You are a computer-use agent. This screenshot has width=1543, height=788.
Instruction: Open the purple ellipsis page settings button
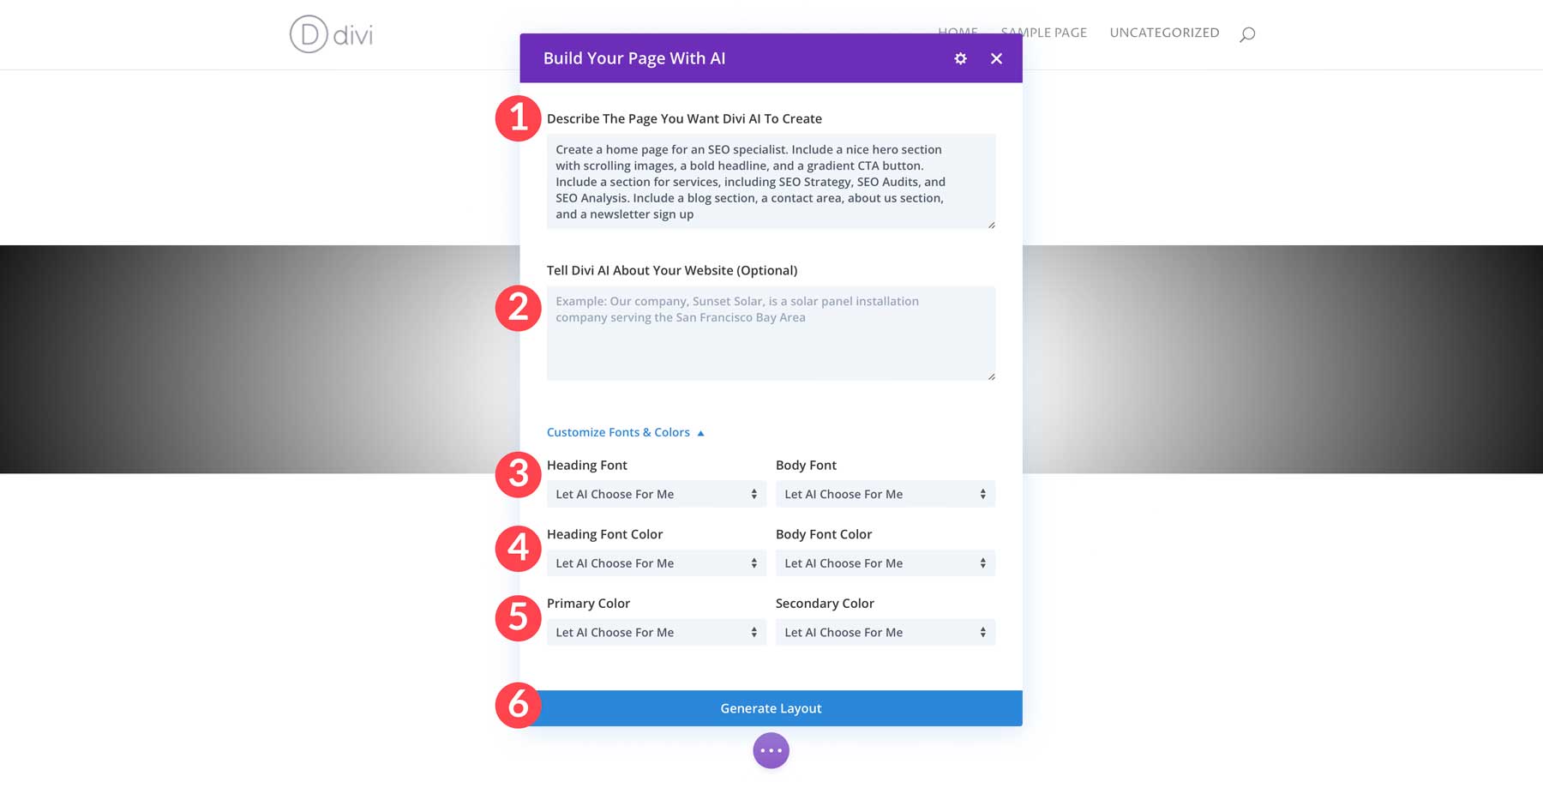[x=771, y=749]
